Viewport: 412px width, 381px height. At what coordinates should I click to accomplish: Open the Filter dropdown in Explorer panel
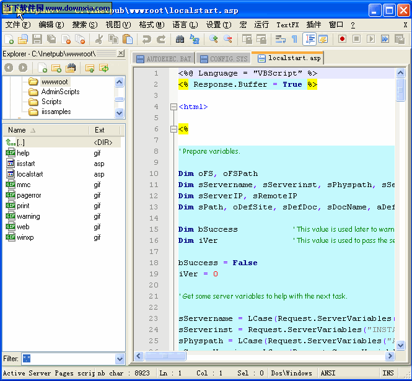click(120, 359)
